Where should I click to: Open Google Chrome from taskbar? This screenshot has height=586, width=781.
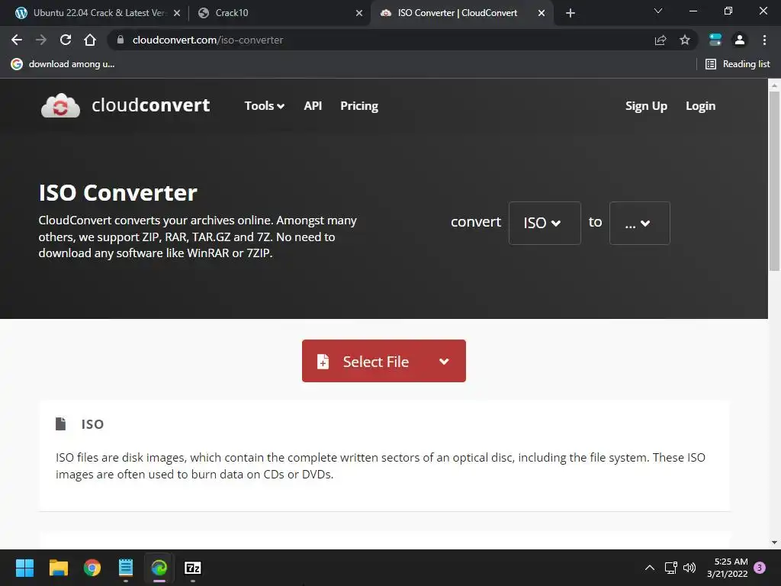pos(92,568)
